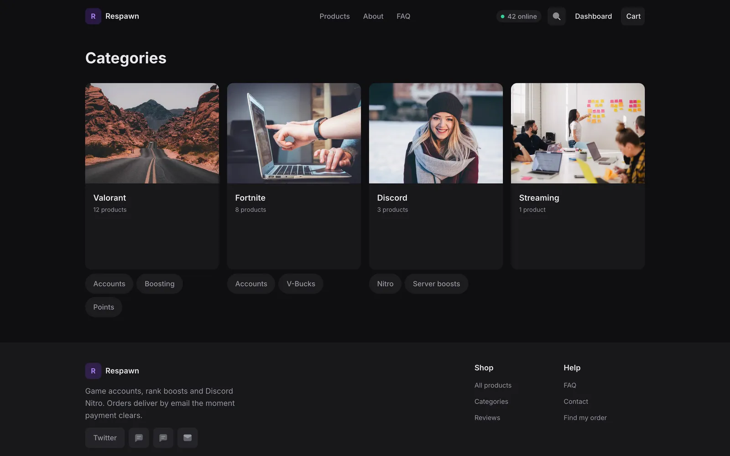Select the Valorant category title
The height and width of the screenshot is (456, 730).
[x=109, y=198]
